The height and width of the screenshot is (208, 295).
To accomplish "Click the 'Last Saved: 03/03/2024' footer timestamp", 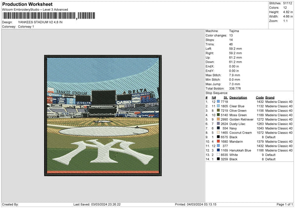I will pyautogui.click(x=97, y=204).
